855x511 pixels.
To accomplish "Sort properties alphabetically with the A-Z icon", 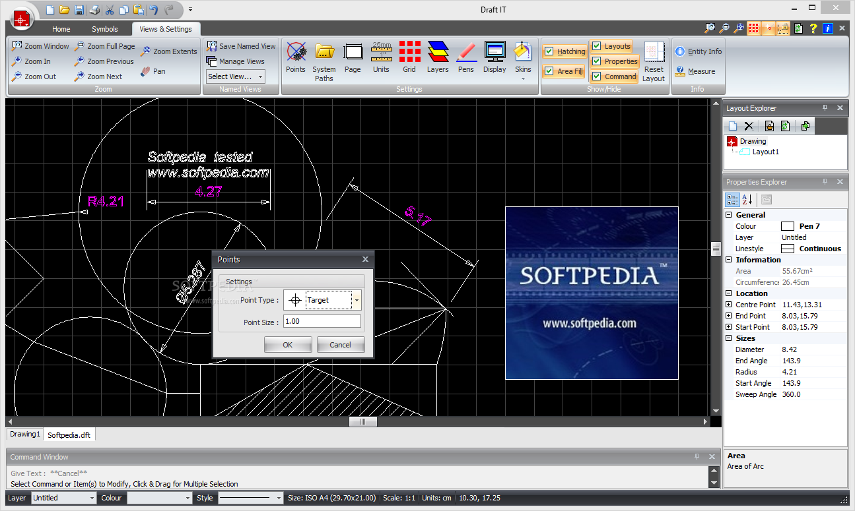I will click(x=747, y=200).
